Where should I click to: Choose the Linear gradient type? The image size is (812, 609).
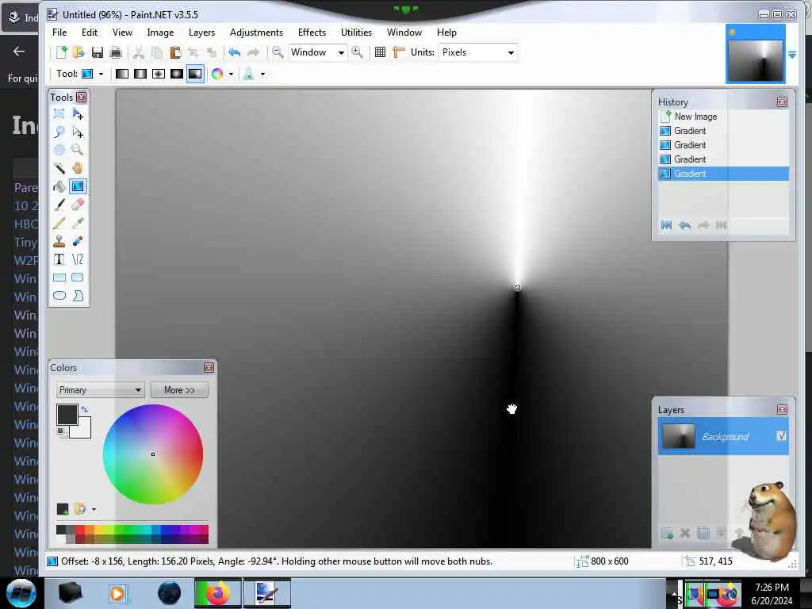pyautogui.click(x=121, y=74)
